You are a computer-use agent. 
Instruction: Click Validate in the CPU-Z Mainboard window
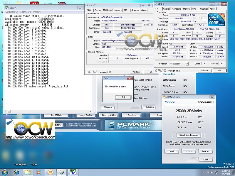[x=136, y=72]
